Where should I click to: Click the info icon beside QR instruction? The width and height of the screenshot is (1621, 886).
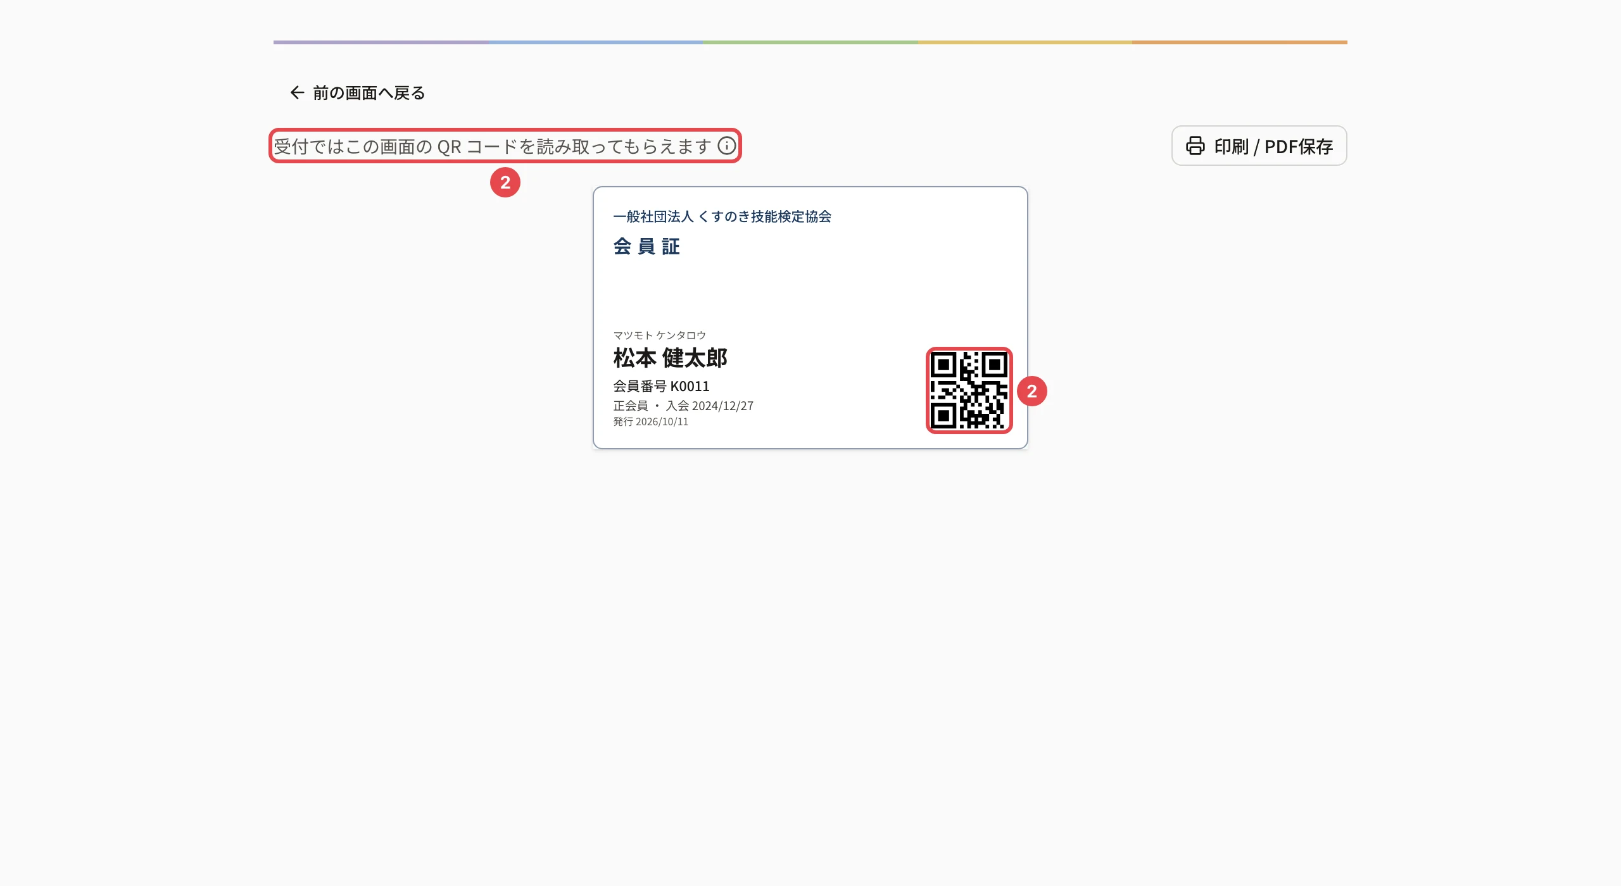point(726,146)
